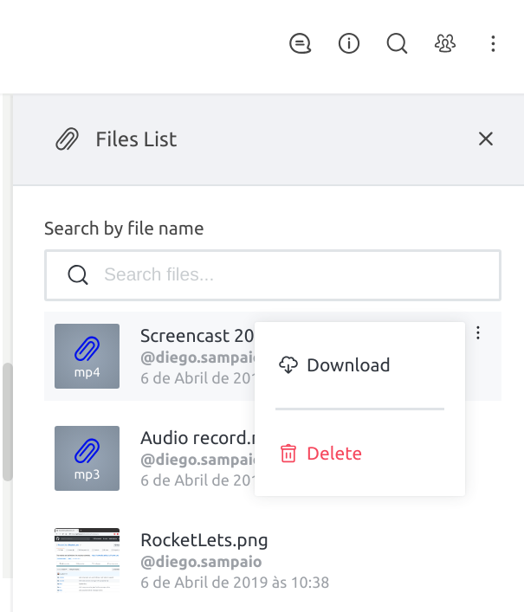
Task: Open the RocketLets.png file name link
Action: 204,540
